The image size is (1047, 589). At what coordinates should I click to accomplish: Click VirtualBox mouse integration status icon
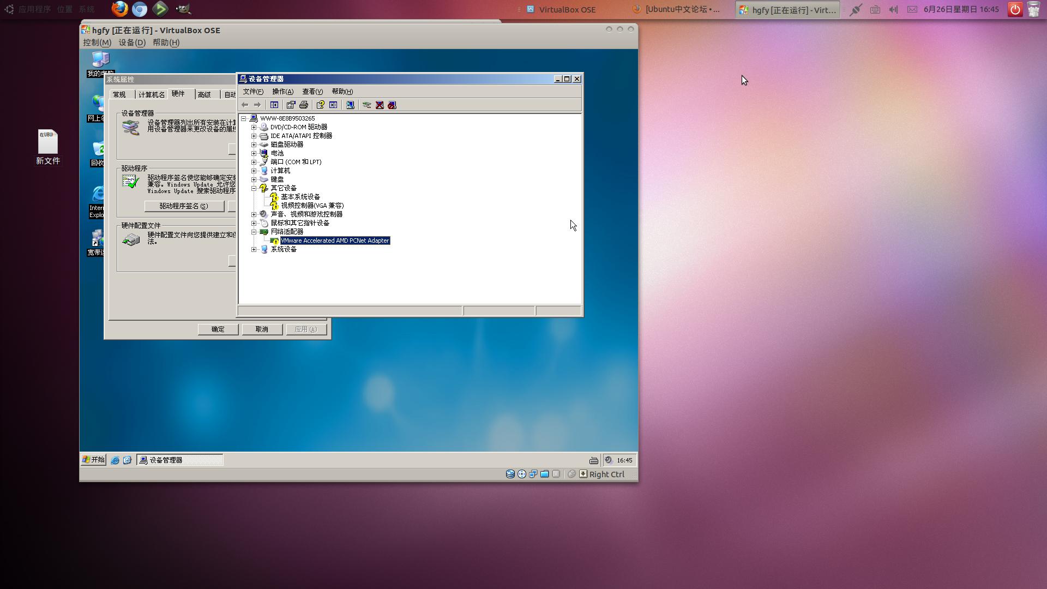571,474
